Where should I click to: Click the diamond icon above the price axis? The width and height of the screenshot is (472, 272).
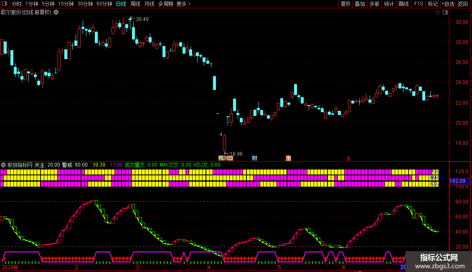coord(438,13)
